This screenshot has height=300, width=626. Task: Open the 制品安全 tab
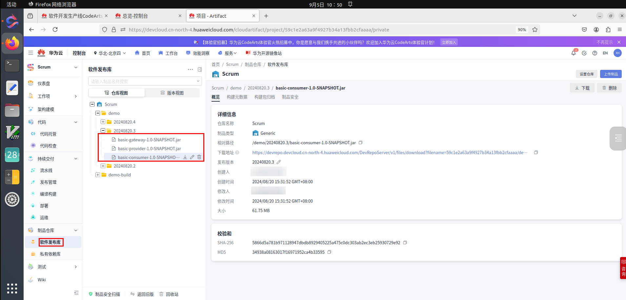coord(290,97)
